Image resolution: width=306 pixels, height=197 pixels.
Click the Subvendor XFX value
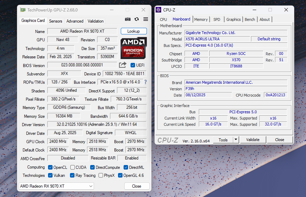coord(64,74)
